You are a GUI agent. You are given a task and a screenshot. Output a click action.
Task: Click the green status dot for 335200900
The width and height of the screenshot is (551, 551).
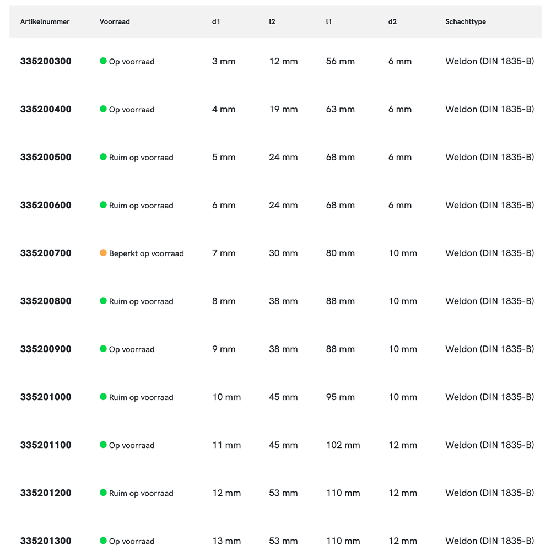tap(103, 349)
